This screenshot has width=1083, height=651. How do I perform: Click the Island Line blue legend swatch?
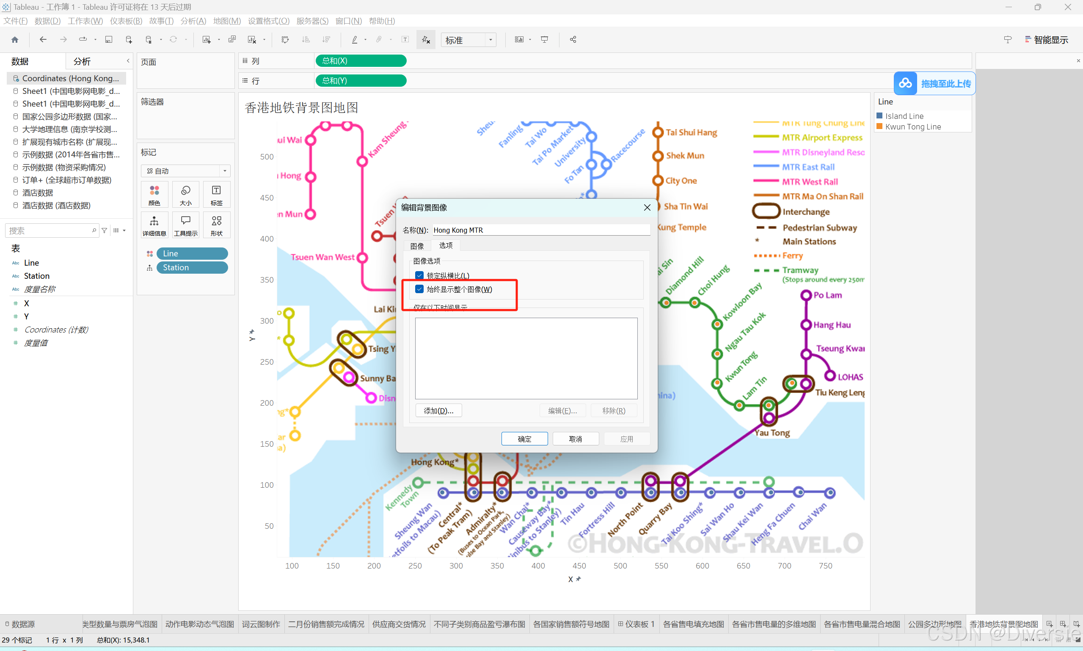click(x=879, y=116)
